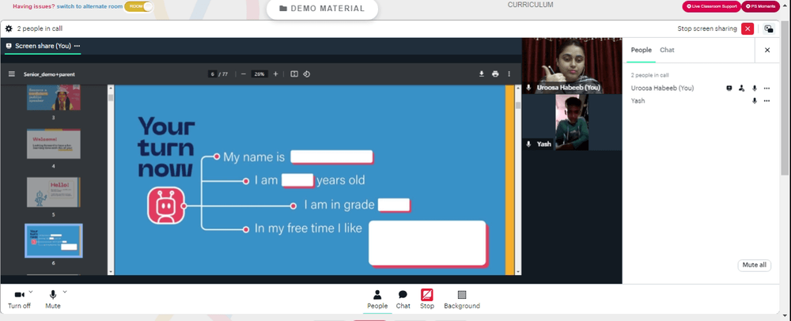The height and width of the screenshot is (321, 791).
Task: Click Uroosa Habeeb (You) name in list
Action: [x=662, y=88]
